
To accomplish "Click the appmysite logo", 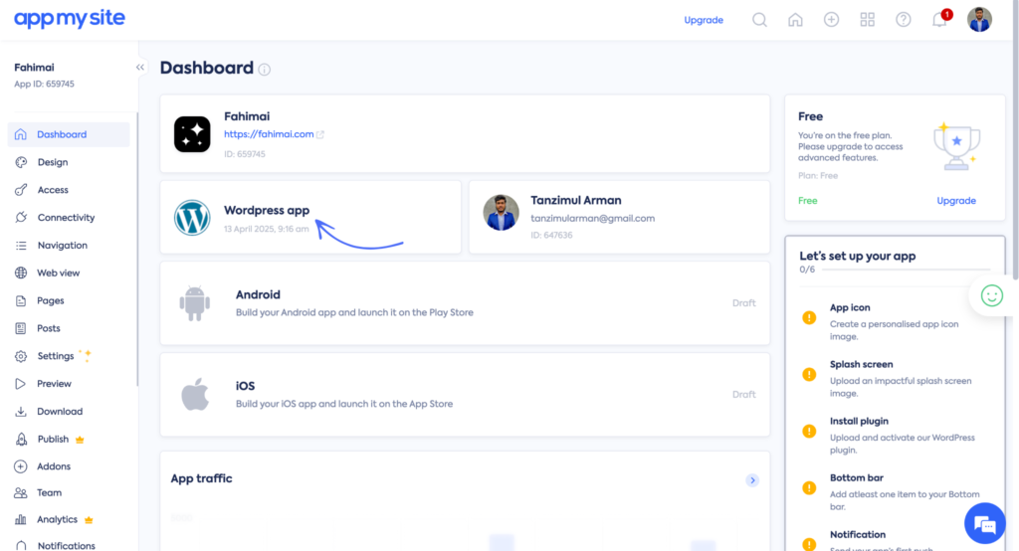I will tap(70, 19).
